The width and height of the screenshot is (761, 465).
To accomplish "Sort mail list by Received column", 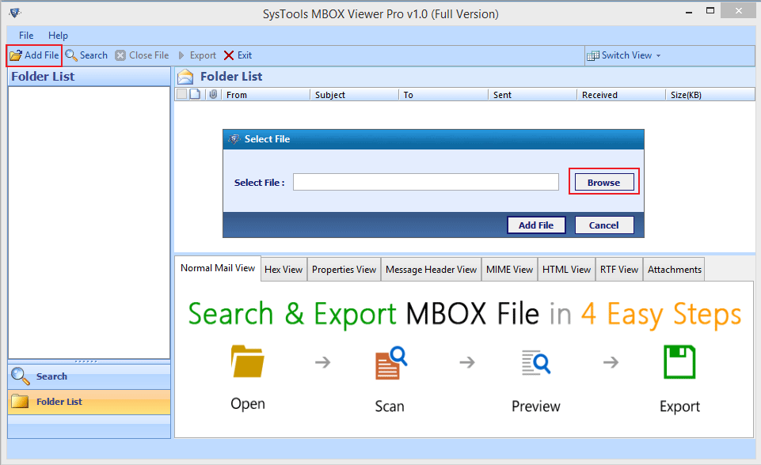I will (x=621, y=95).
